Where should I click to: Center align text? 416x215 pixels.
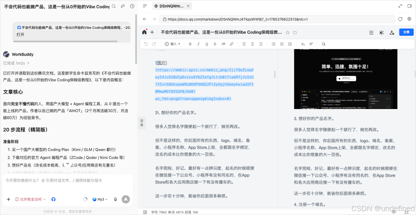point(252,44)
